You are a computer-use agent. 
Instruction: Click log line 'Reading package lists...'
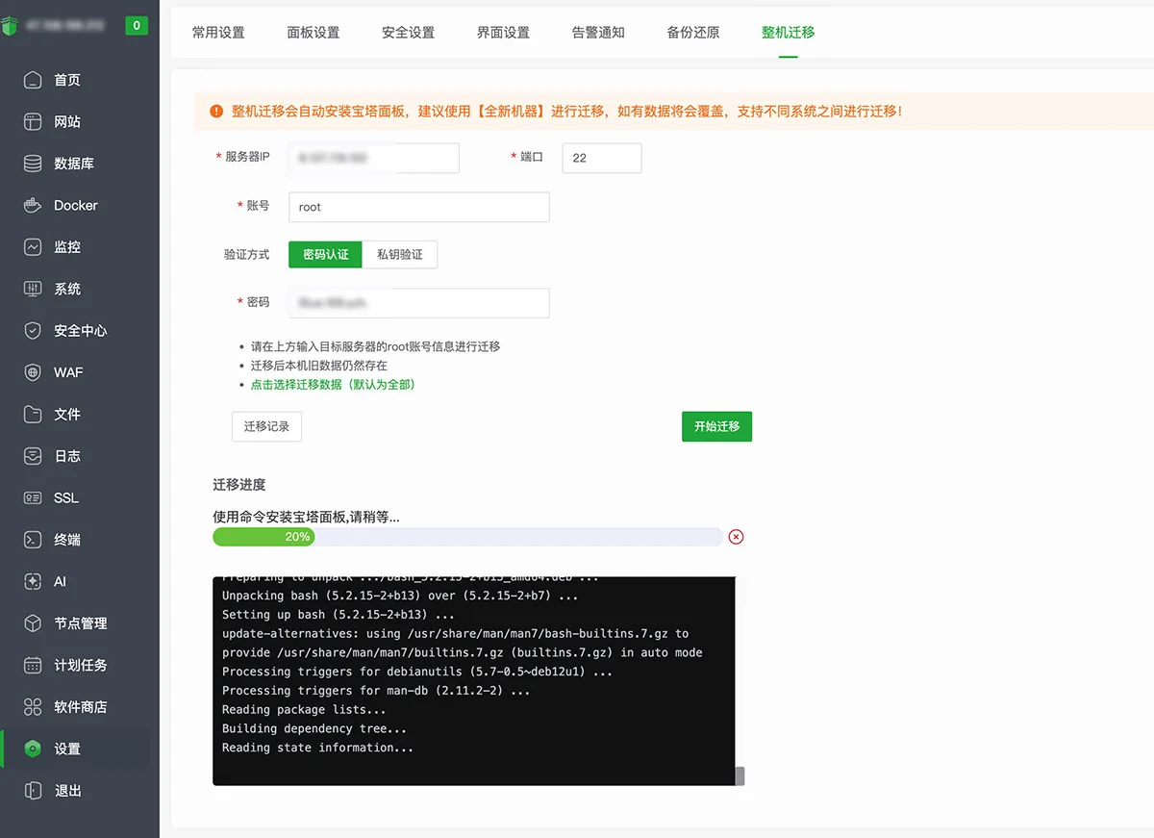[x=304, y=709]
